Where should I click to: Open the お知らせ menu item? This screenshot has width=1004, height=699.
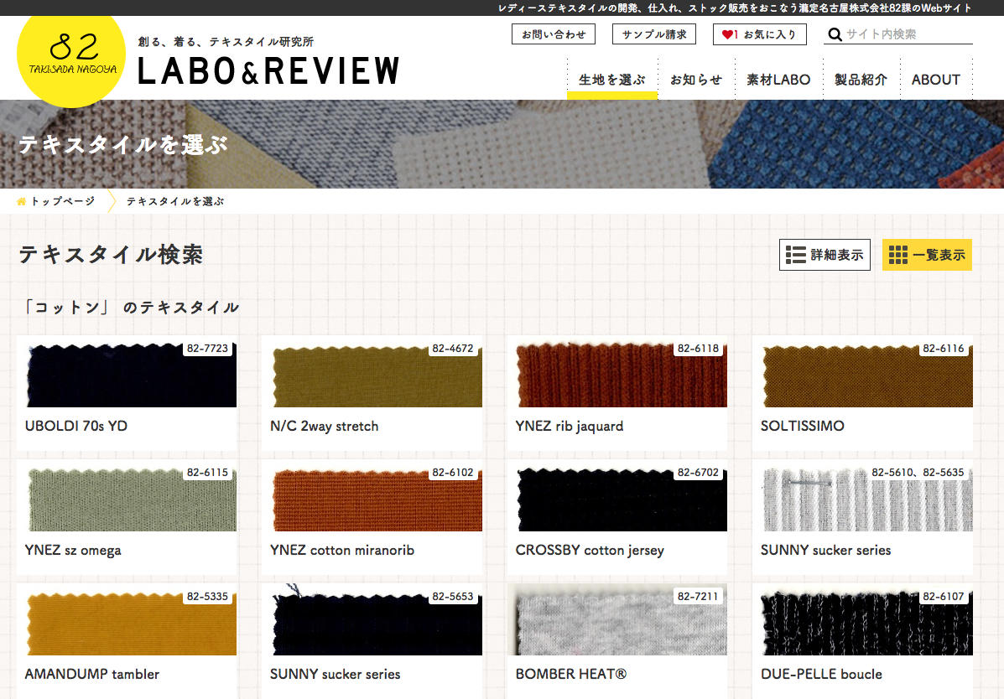[x=695, y=80]
